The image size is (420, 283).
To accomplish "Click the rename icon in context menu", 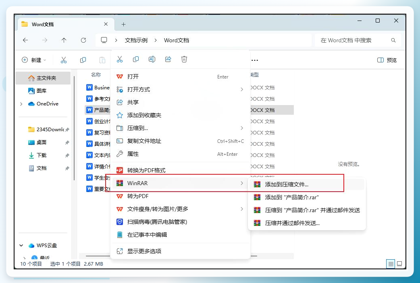I will pyautogui.click(x=152, y=60).
